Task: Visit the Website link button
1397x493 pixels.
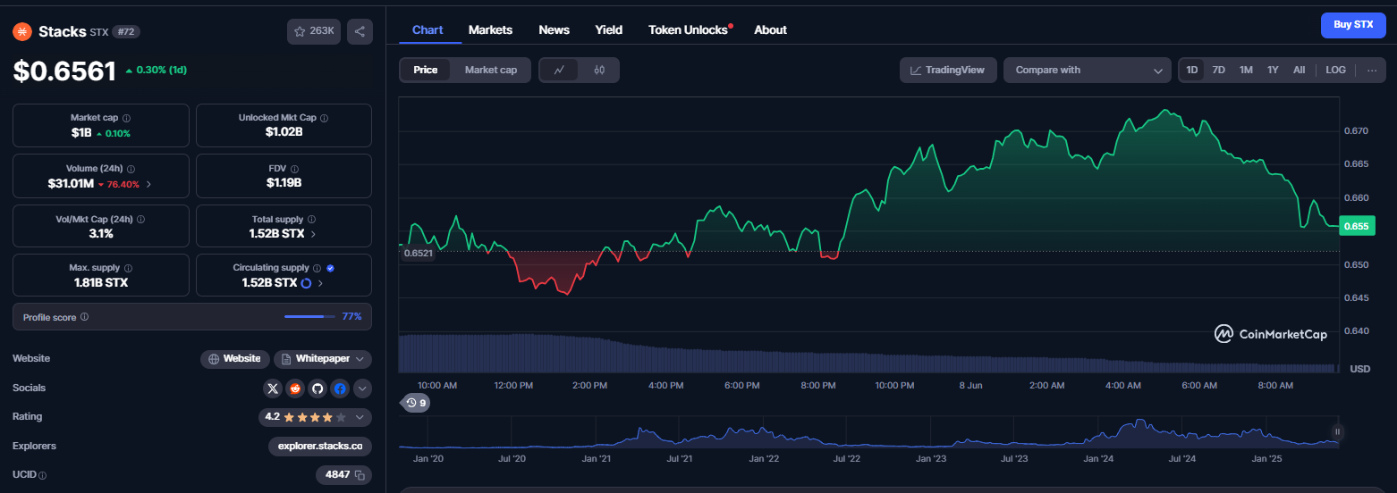Action: point(234,359)
